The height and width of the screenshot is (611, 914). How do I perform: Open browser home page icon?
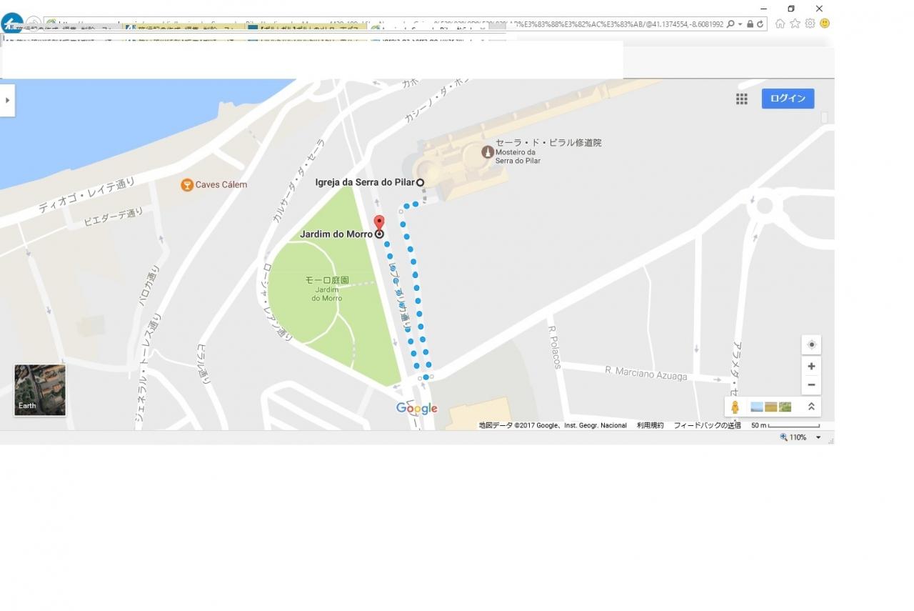pyautogui.click(x=780, y=24)
